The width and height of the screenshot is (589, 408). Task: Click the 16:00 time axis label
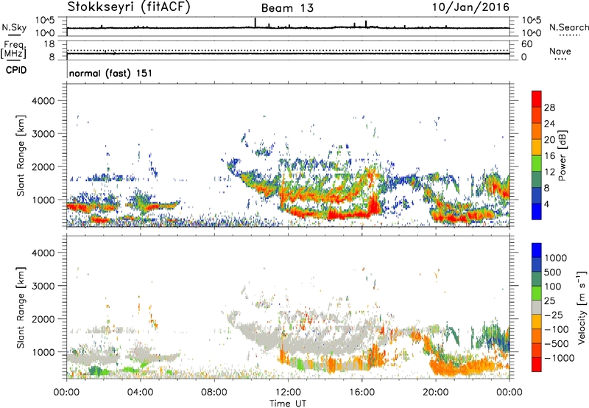pos(361,393)
